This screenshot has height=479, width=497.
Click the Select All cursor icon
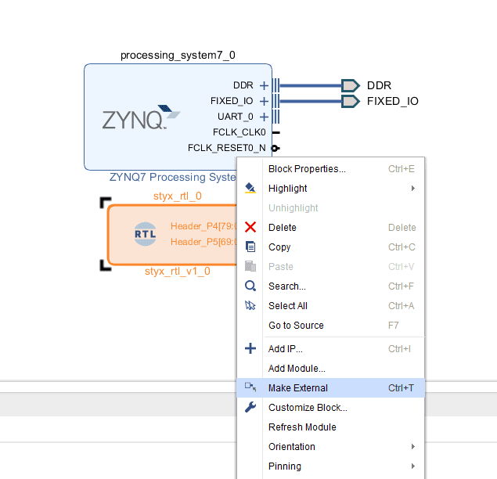pos(250,306)
